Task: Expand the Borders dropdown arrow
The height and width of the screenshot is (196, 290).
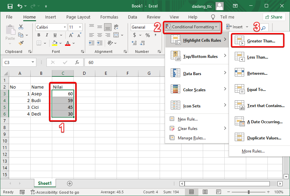Action: (45, 43)
